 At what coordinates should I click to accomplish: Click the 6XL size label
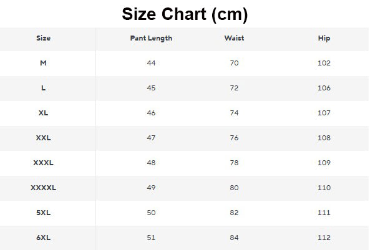(x=44, y=238)
